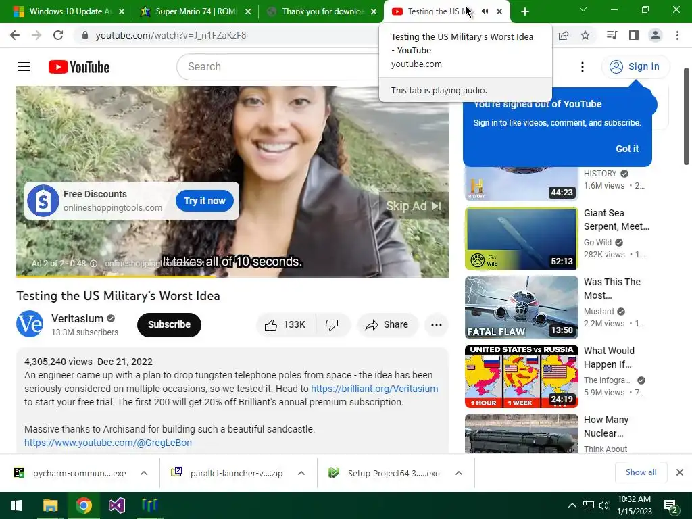The width and height of the screenshot is (692, 519).
Task: Show all downloads
Action: (641, 472)
